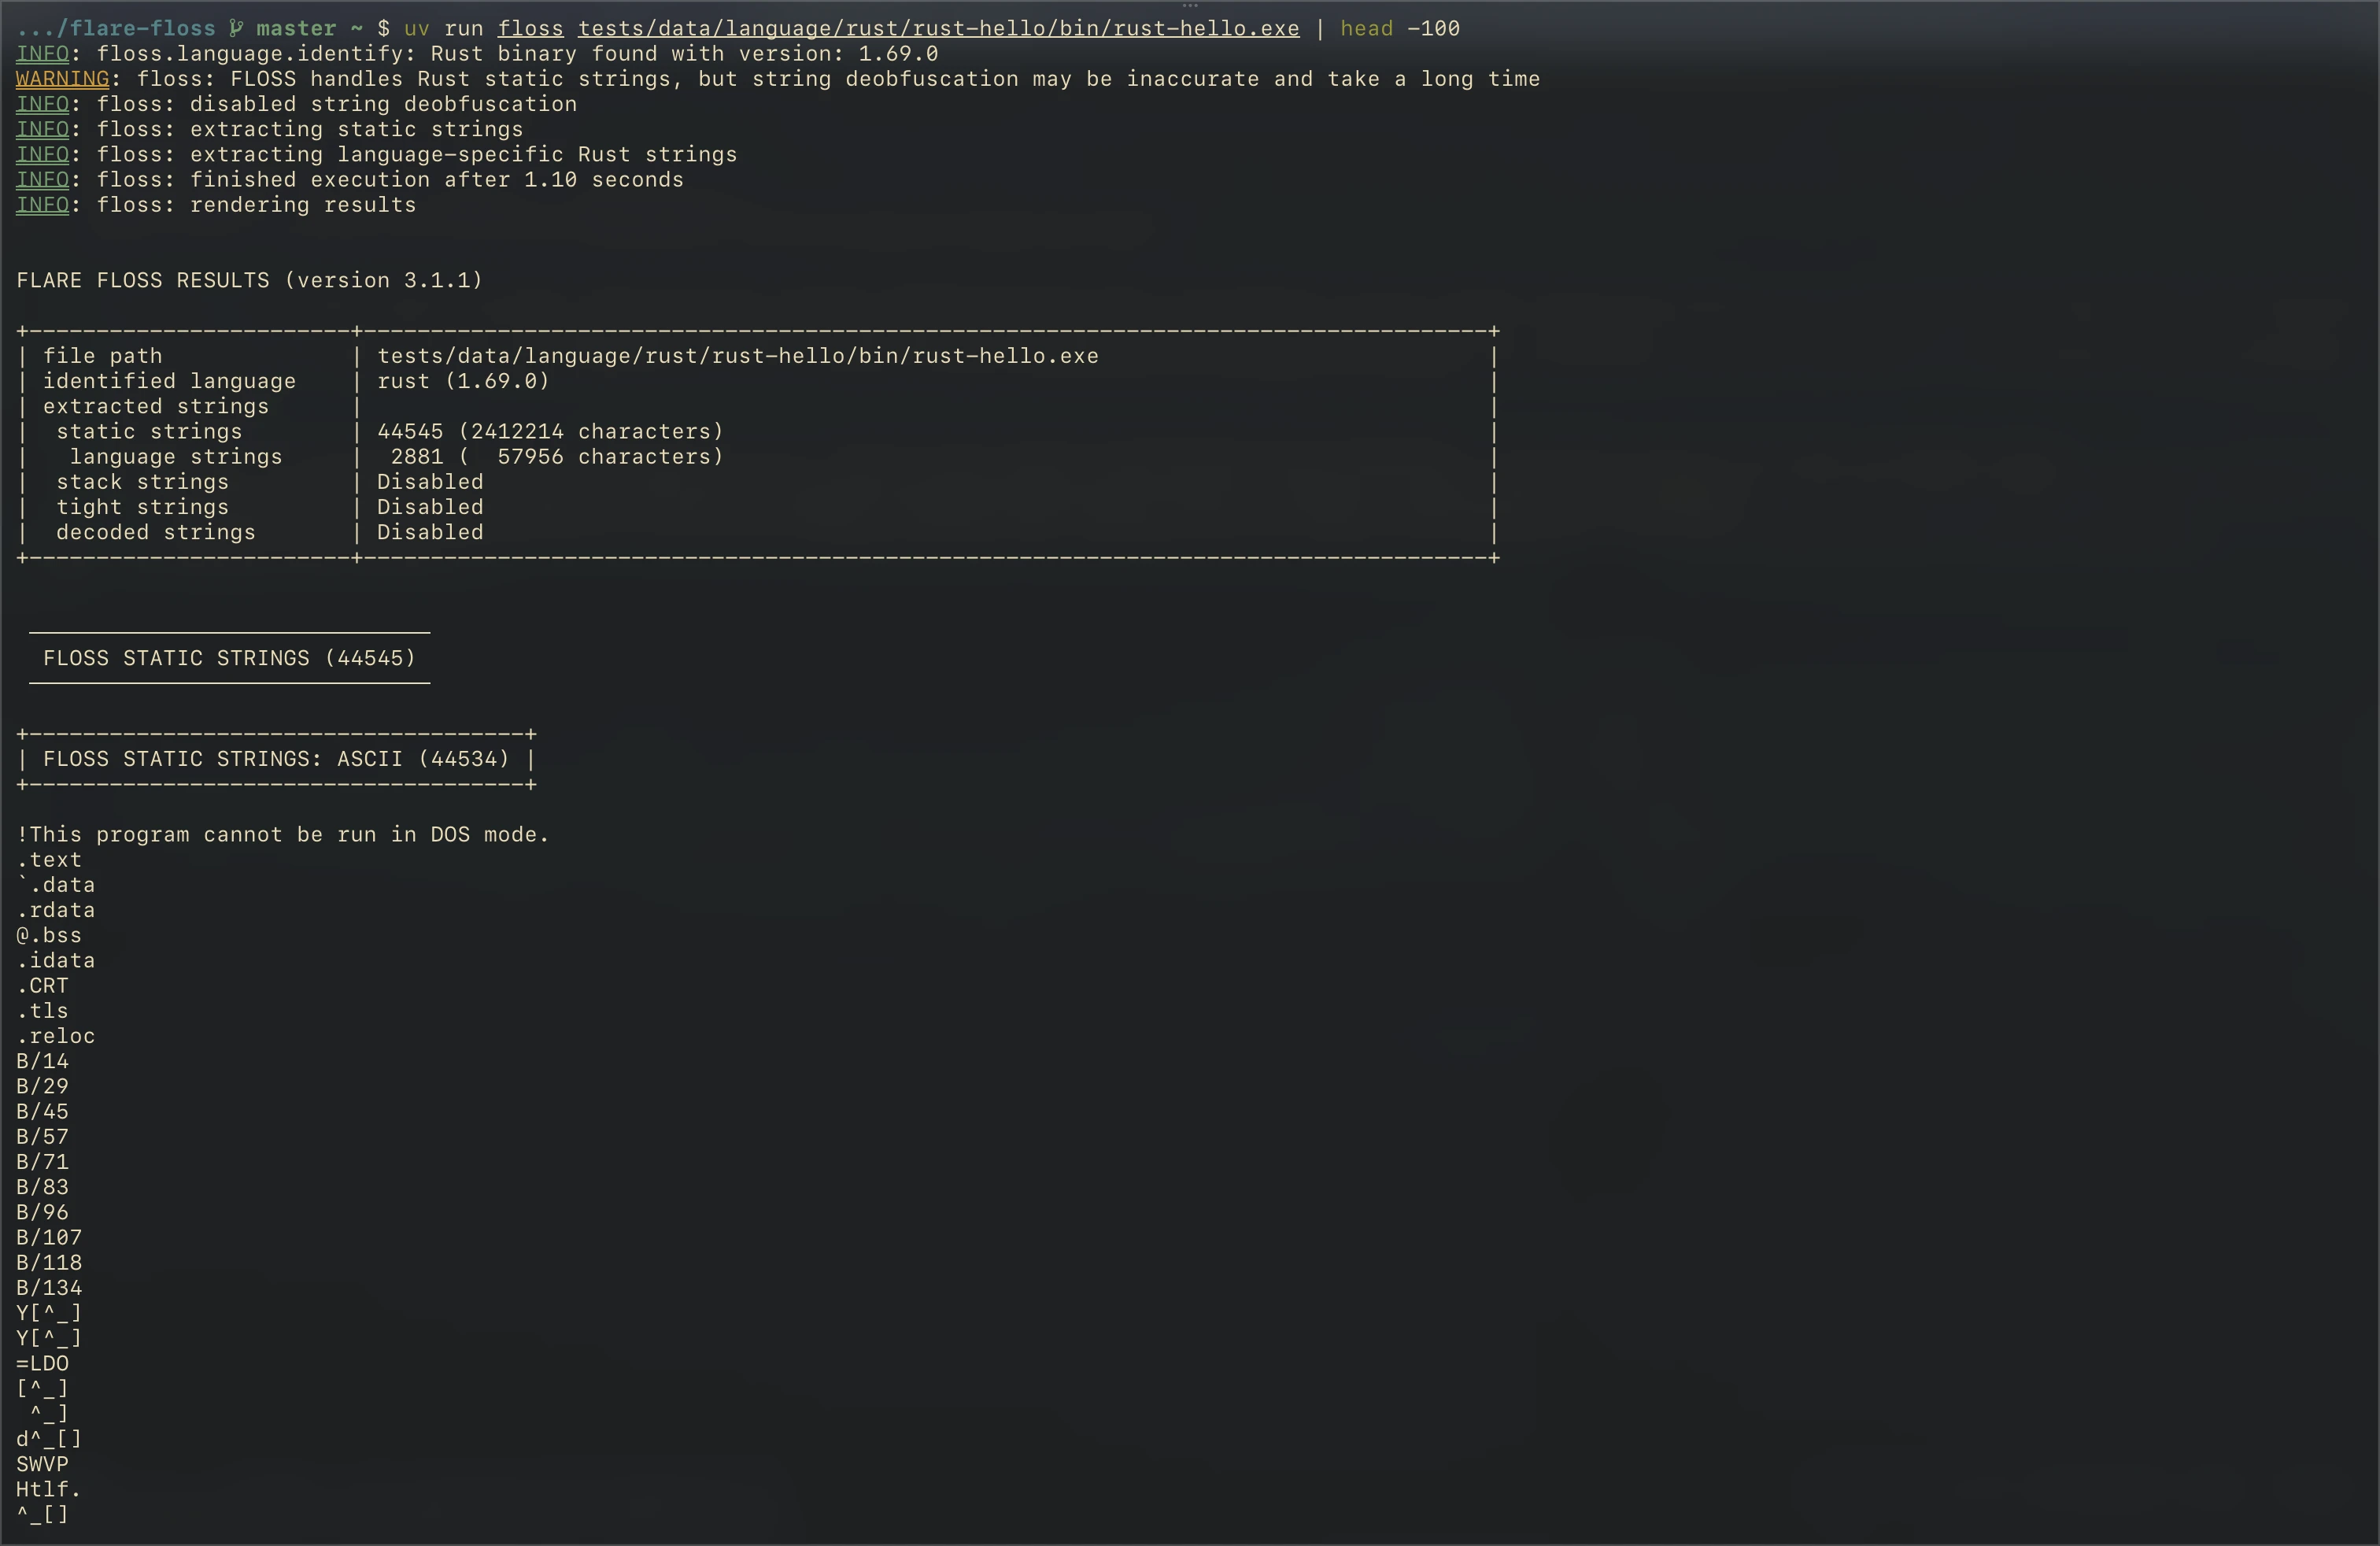Click the '=LDO' string line

click(42, 1364)
